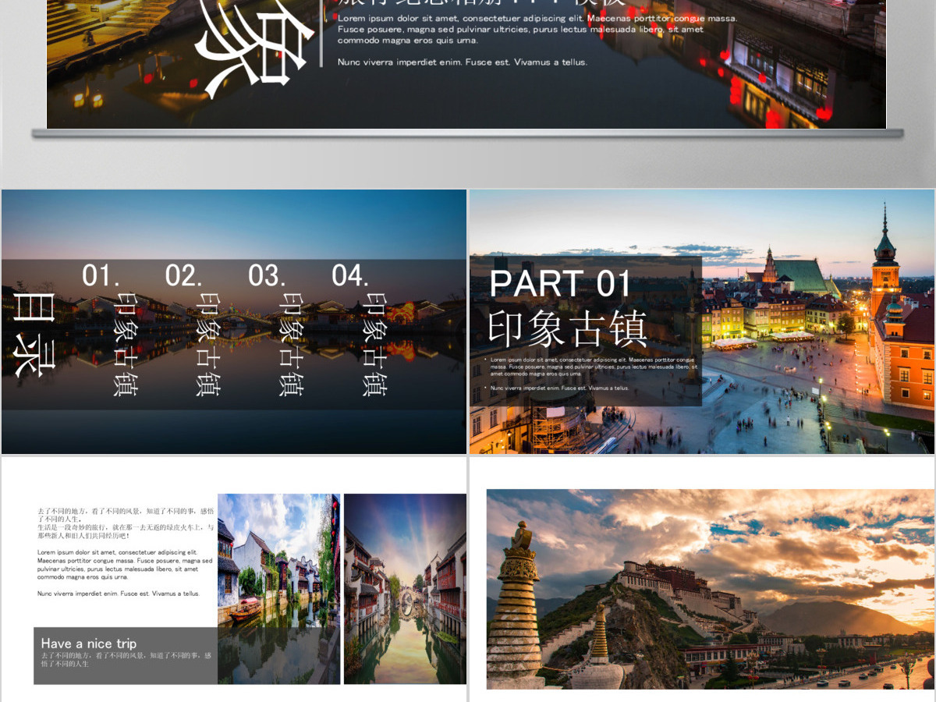Open the PART 01 印象古镇 slide thumbnail
The height and width of the screenshot is (702, 936).
tap(702, 321)
